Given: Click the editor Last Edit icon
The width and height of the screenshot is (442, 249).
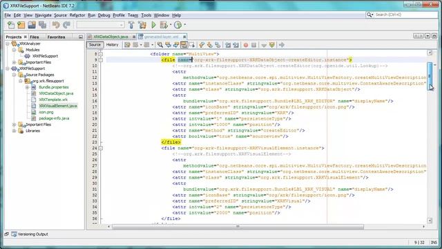Looking at the screenshot, I should pos(127,45).
